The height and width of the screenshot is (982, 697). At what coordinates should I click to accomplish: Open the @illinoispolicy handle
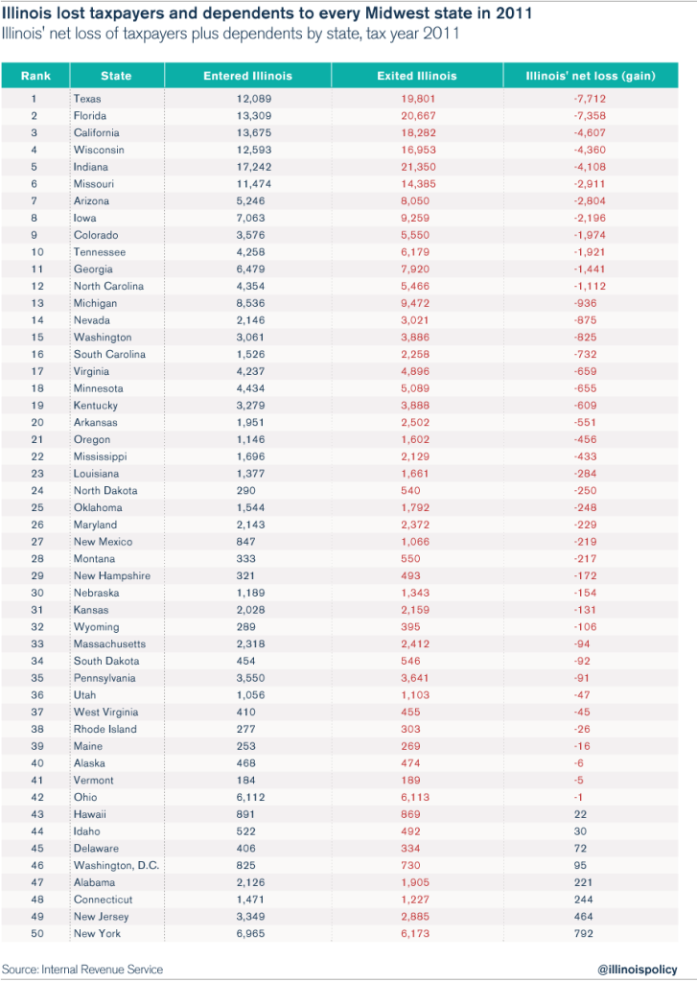pyautogui.click(x=638, y=970)
